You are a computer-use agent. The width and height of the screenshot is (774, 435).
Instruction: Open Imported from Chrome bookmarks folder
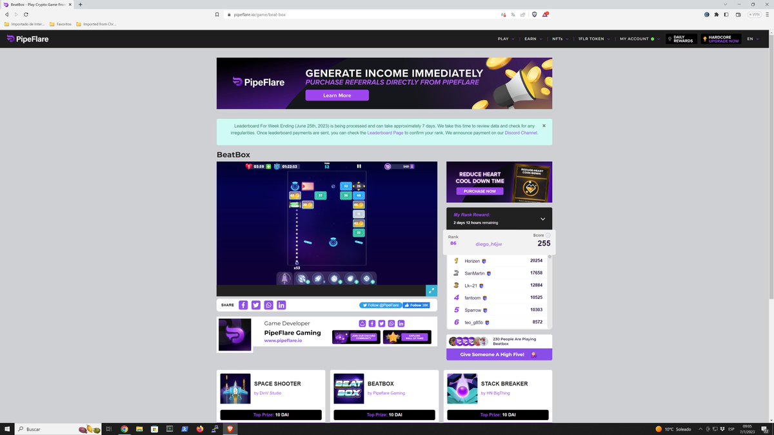[97, 24]
